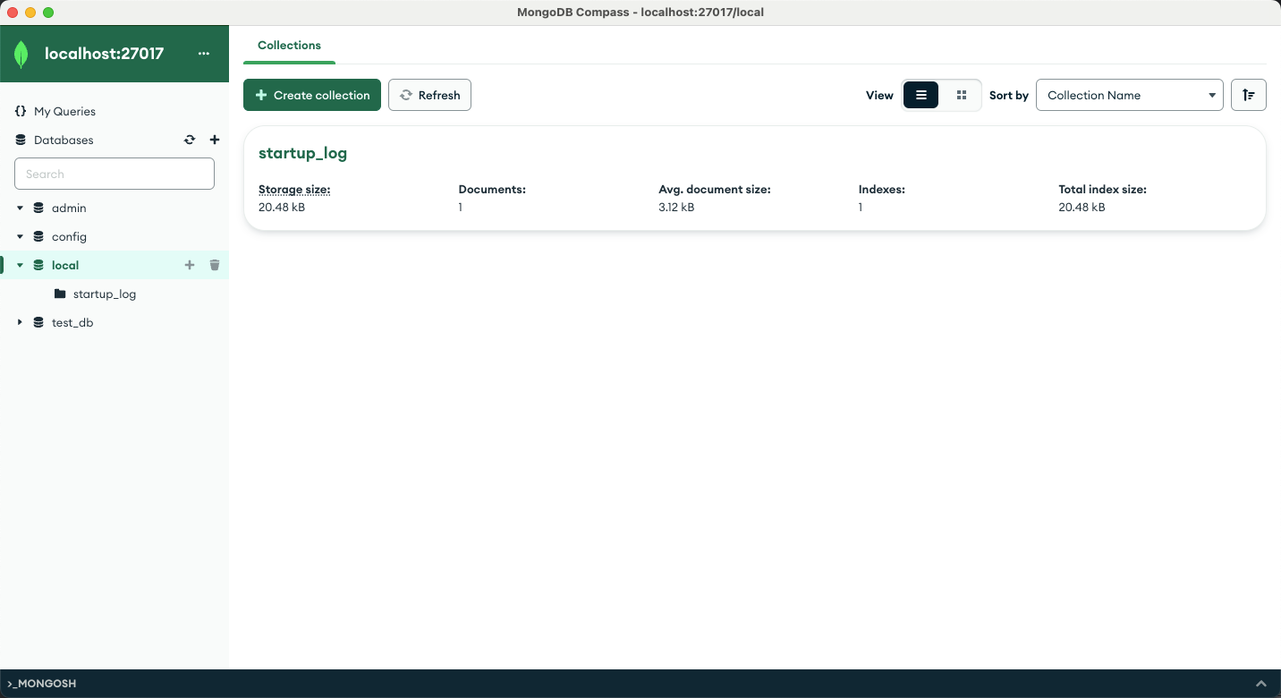Expand the test_db database tree arrow
The height and width of the screenshot is (698, 1281).
(20, 323)
